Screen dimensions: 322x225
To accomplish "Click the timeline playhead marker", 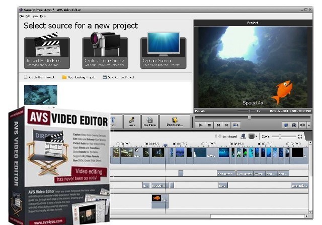I will click(166, 145).
